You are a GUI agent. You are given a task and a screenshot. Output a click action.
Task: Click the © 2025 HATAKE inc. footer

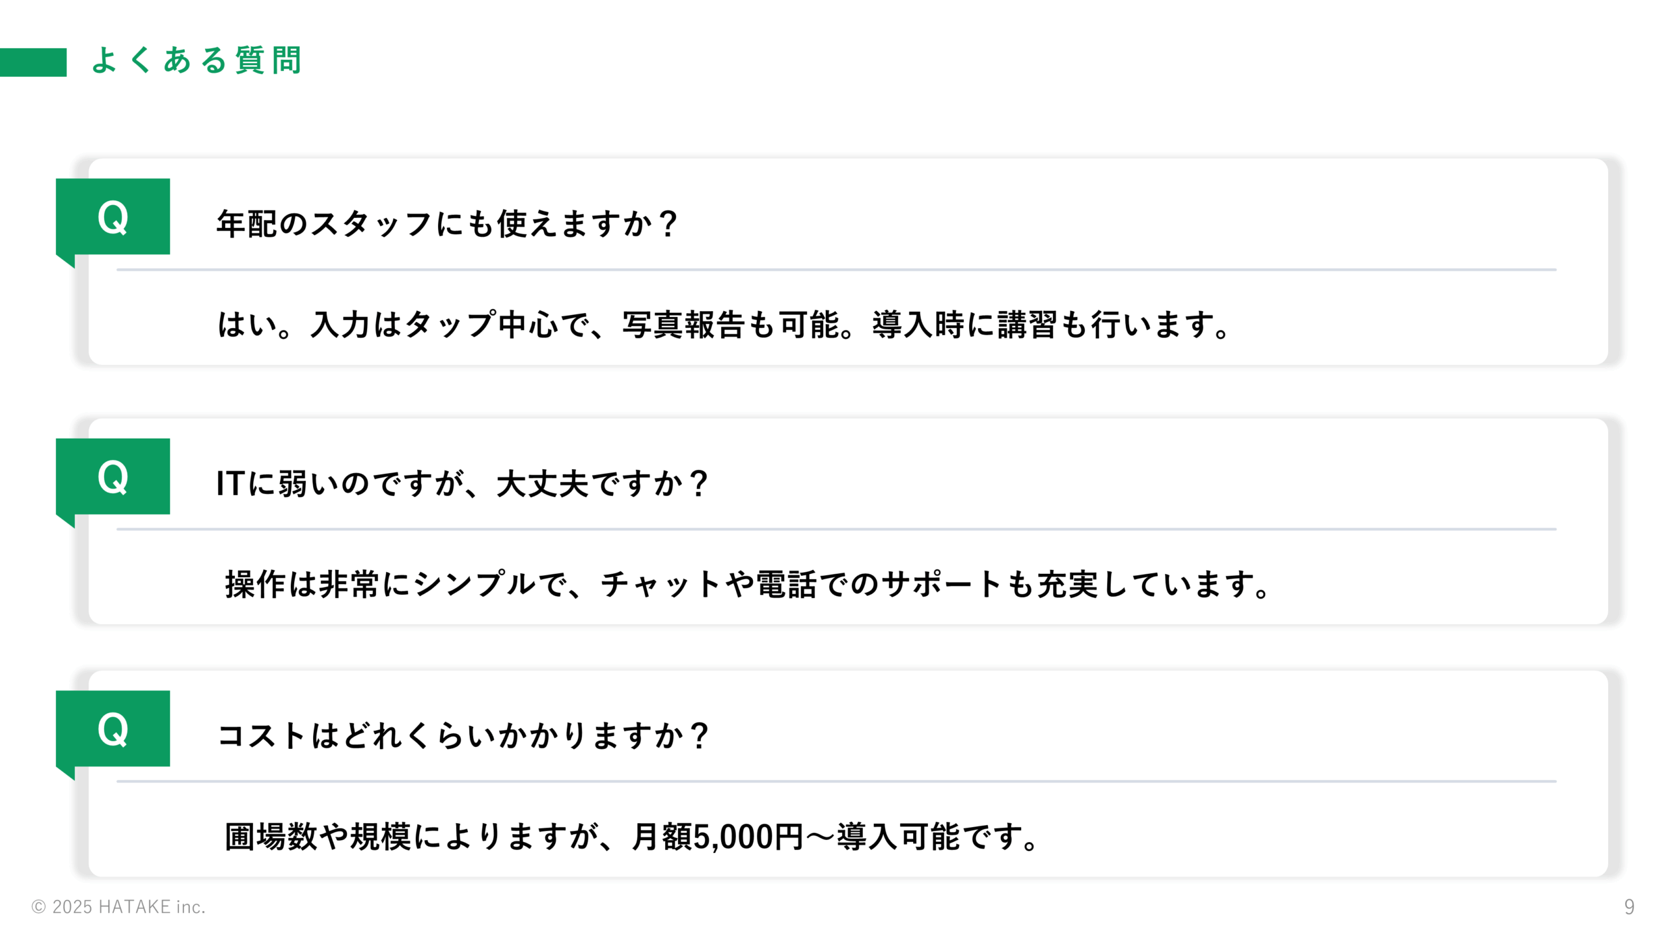pos(118,906)
